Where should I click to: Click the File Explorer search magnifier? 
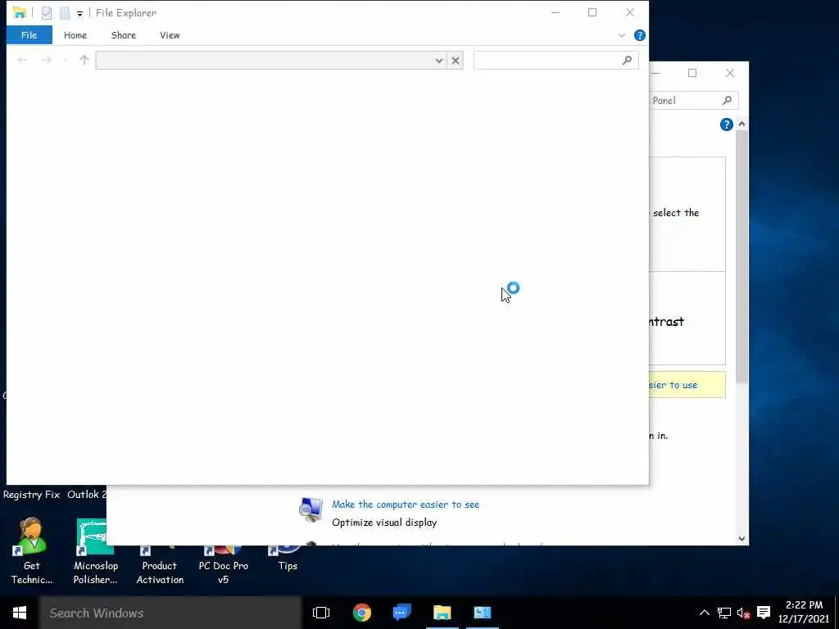[627, 61]
